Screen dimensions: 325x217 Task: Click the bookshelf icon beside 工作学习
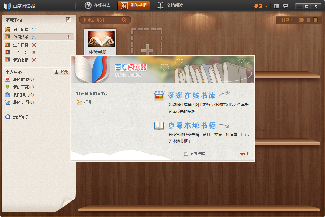click(x=8, y=52)
